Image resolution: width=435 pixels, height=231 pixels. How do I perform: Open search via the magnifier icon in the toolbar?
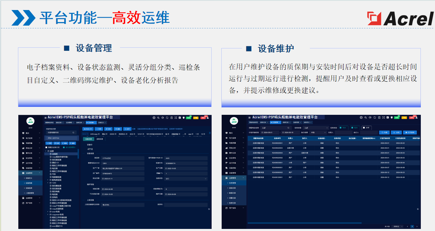click(x=158, y=118)
